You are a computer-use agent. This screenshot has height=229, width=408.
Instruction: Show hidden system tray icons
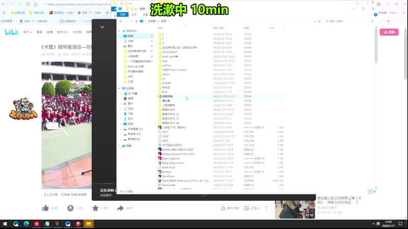[373, 224]
